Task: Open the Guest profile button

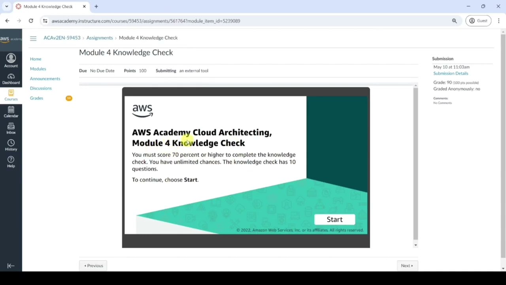Action: (x=478, y=21)
